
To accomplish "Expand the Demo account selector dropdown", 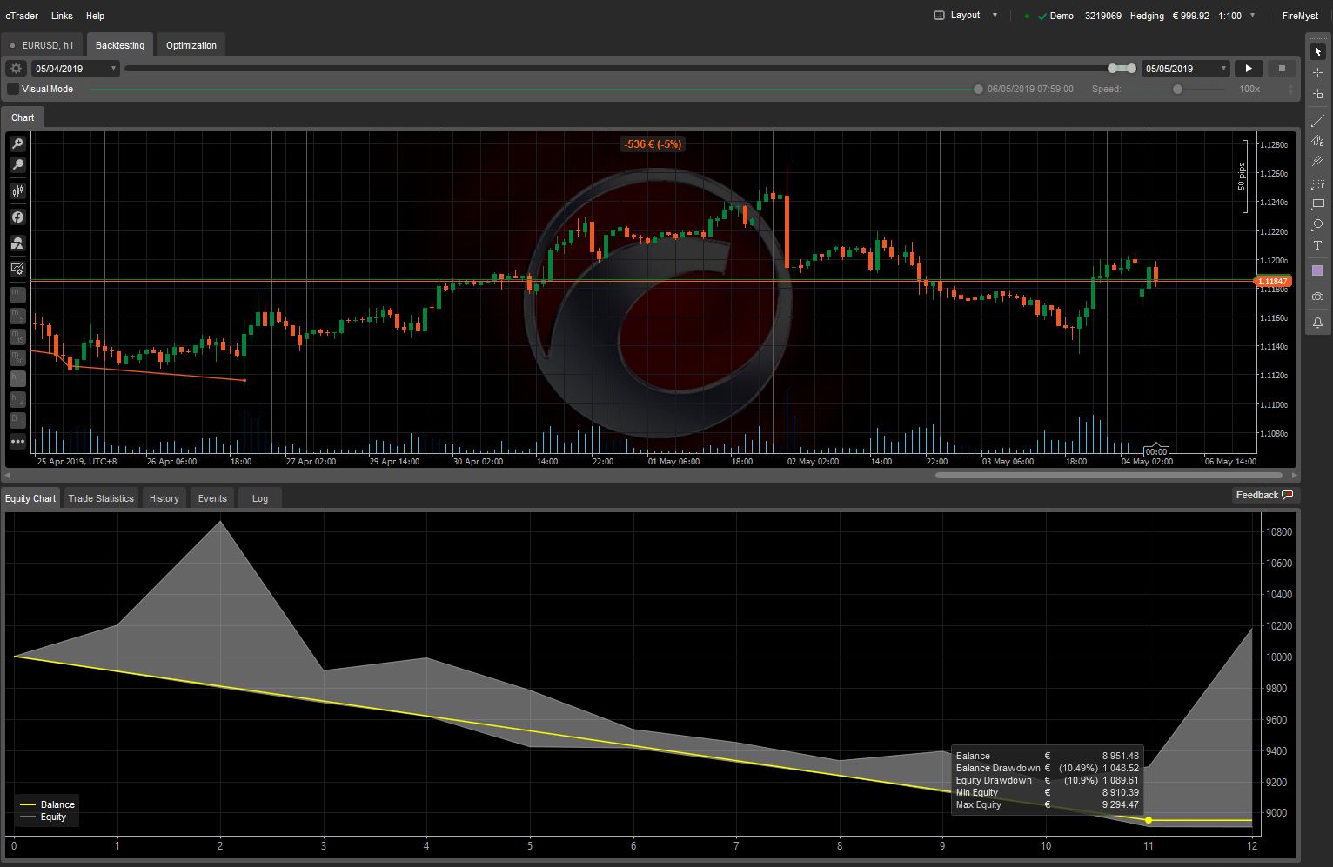I will click(1253, 16).
